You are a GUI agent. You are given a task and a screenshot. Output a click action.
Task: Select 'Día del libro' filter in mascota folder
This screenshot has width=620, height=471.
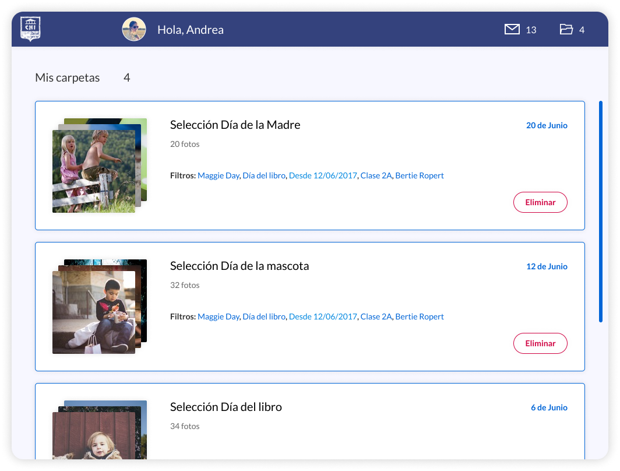pos(264,317)
